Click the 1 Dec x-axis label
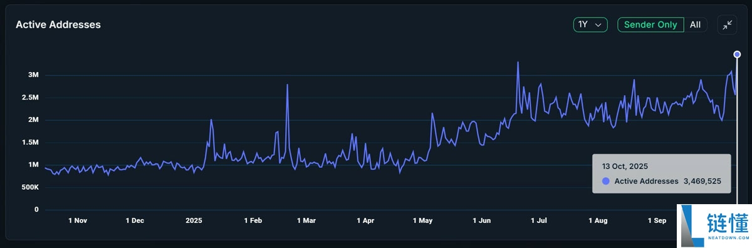Screen dimensions: 752x248 pyautogui.click(x=135, y=220)
